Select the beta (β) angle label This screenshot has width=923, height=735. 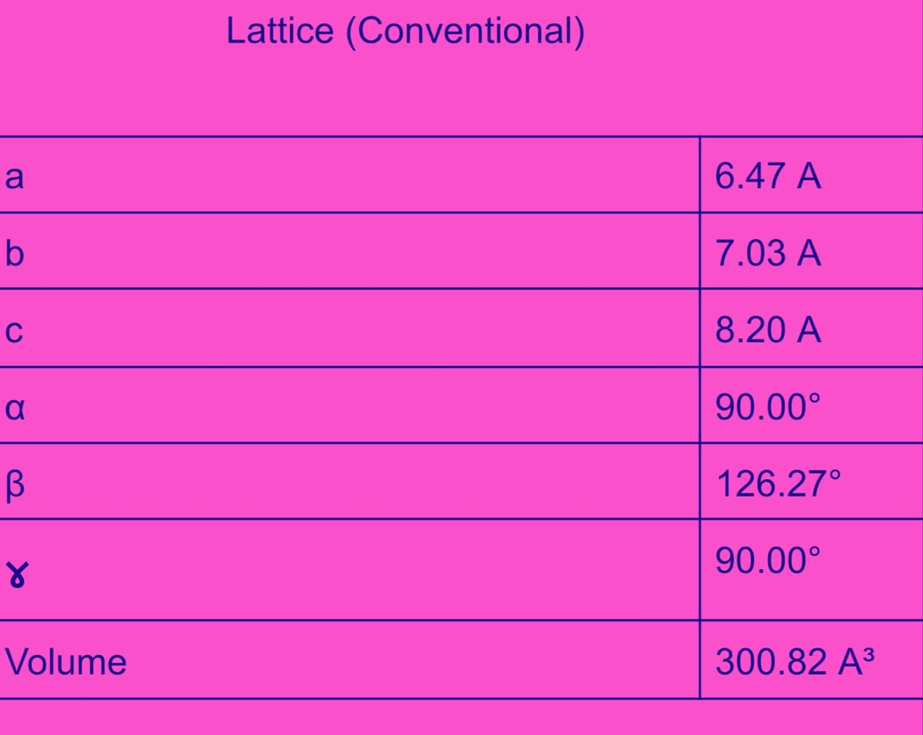(14, 484)
